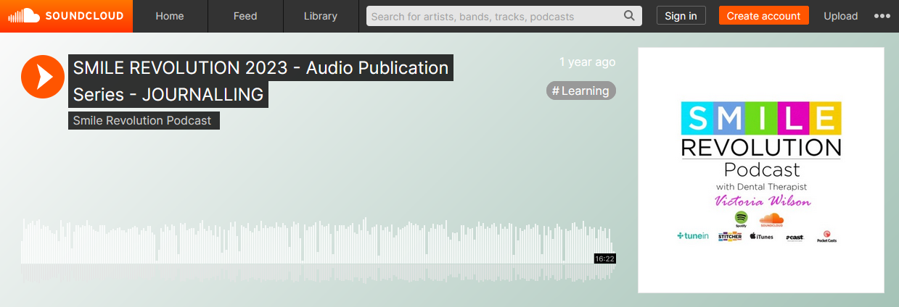899x307 pixels.
Task: Click the SoundCloud logo
Action: (x=66, y=16)
